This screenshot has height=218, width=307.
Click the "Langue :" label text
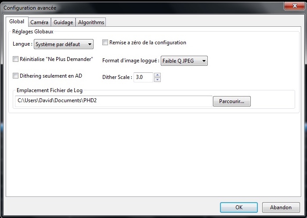pyautogui.click(x=22, y=44)
